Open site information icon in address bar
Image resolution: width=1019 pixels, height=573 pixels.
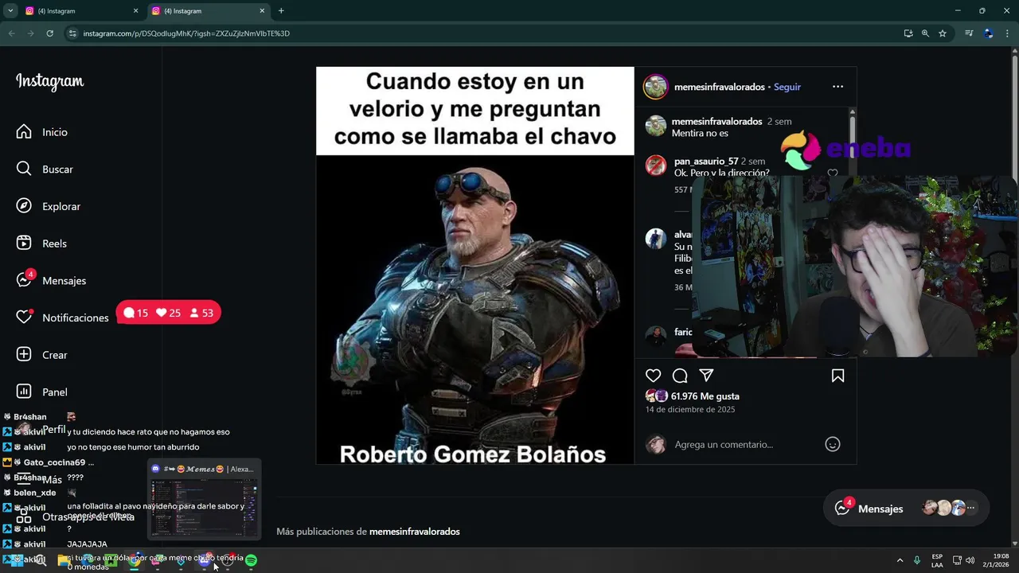click(x=72, y=33)
